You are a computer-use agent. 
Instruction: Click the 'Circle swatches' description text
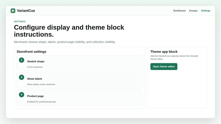coord(35,67)
